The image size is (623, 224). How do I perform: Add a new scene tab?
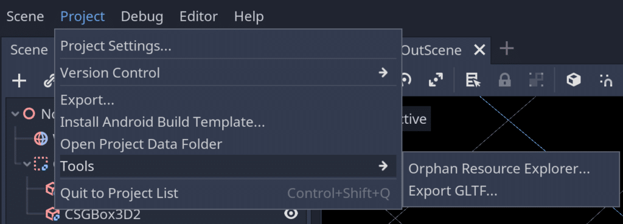[507, 49]
